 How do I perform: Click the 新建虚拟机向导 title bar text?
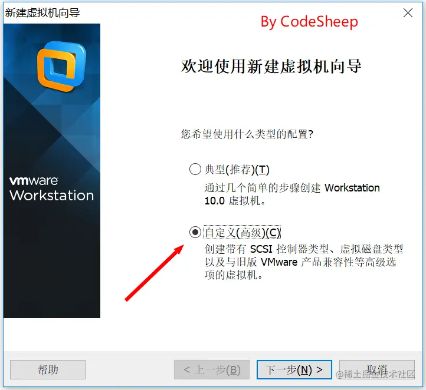[x=42, y=13]
